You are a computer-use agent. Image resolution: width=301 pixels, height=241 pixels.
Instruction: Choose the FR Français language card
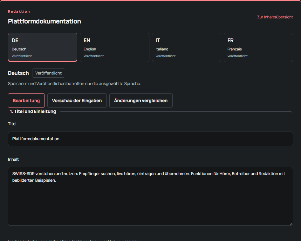pyautogui.click(x=258, y=47)
